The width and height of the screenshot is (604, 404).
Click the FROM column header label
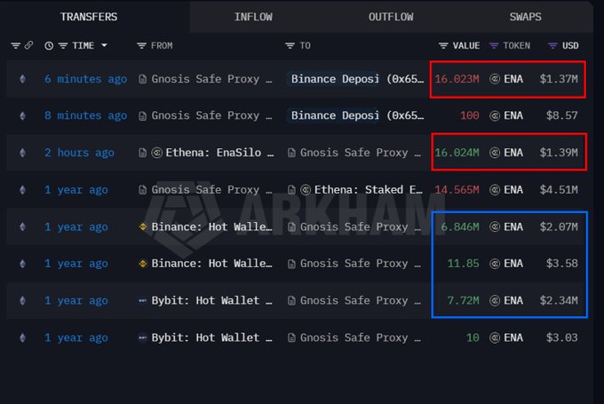162,45
